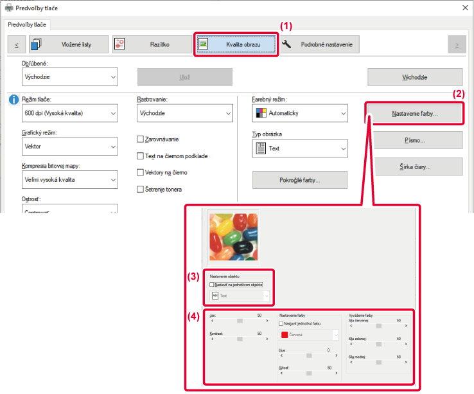Screen dimensions: 474x394
Task: Select the Predvoľby tlače tab
Action: [27, 24]
